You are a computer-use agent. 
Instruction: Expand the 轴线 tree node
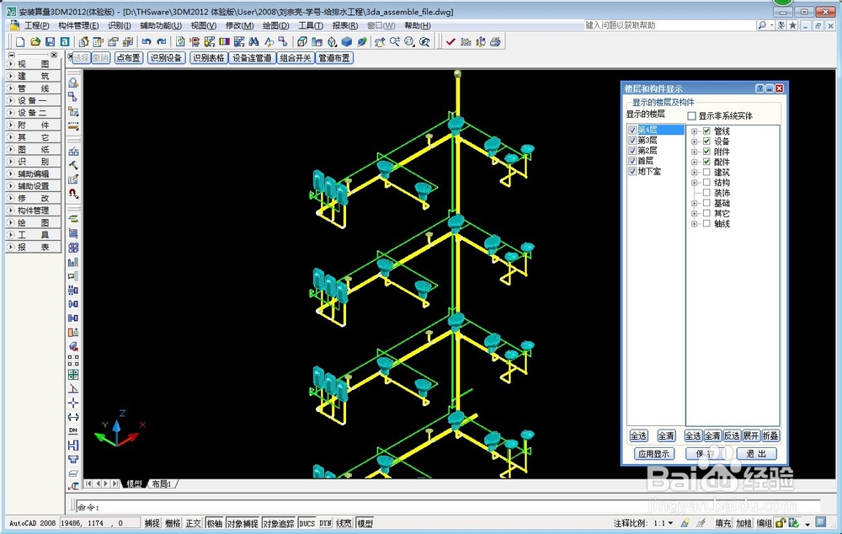pyautogui.click(x=695, y=223)
